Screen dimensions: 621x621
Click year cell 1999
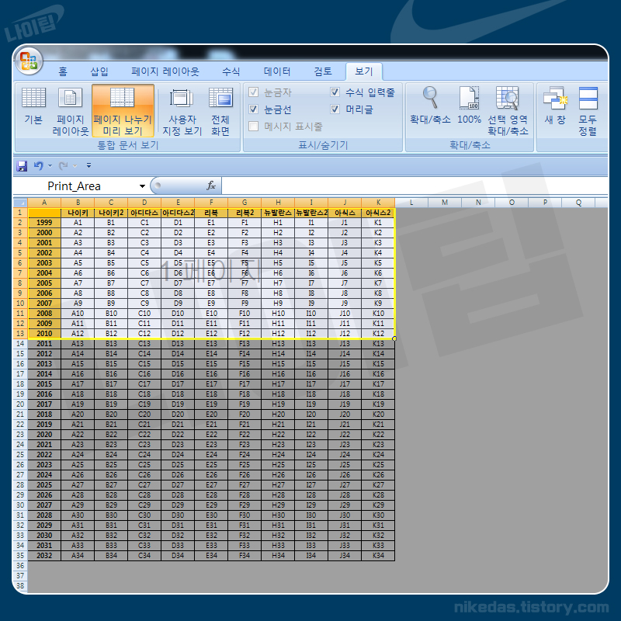(x=44, y=223)
